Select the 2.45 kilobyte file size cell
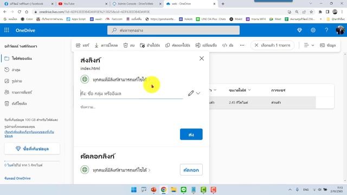The image size is (347, 195). [239, 102]
